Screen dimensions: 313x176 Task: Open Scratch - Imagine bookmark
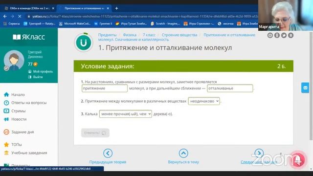(165, 24)
